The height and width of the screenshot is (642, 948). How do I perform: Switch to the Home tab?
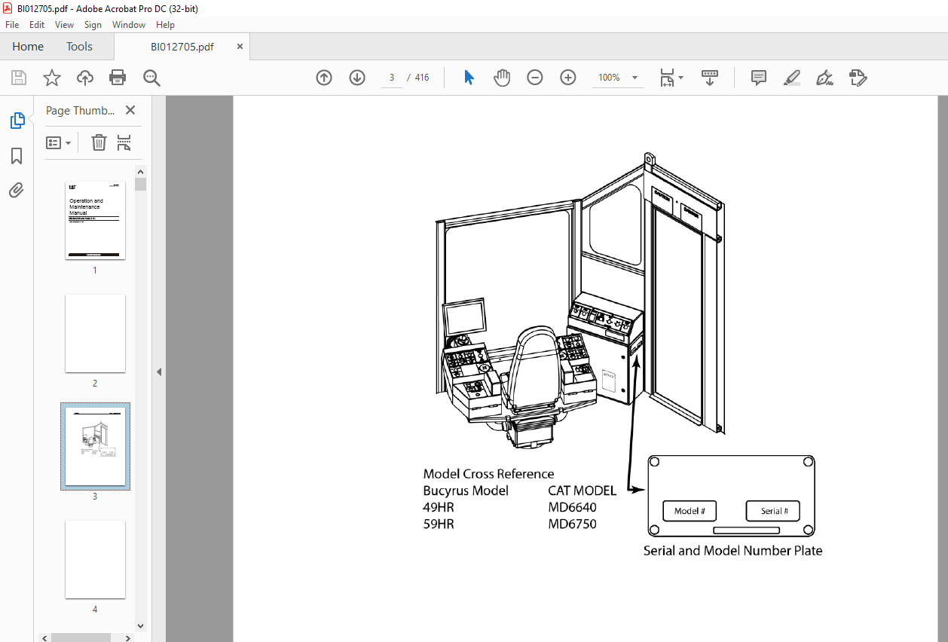tap(28, 47)
